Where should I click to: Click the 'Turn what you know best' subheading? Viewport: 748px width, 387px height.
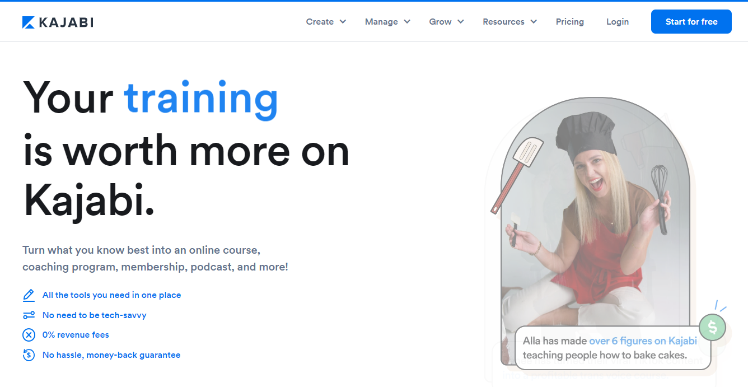(x=156, y=258)
